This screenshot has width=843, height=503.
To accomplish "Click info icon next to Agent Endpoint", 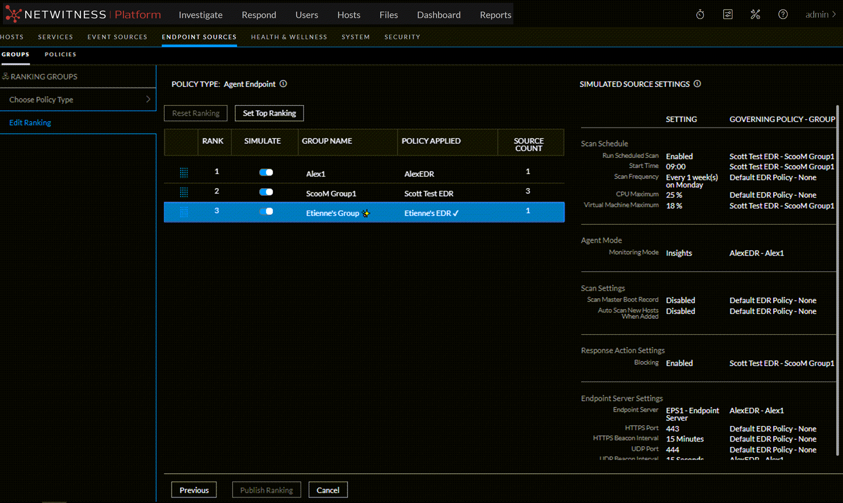I will [x=283, y=84].
